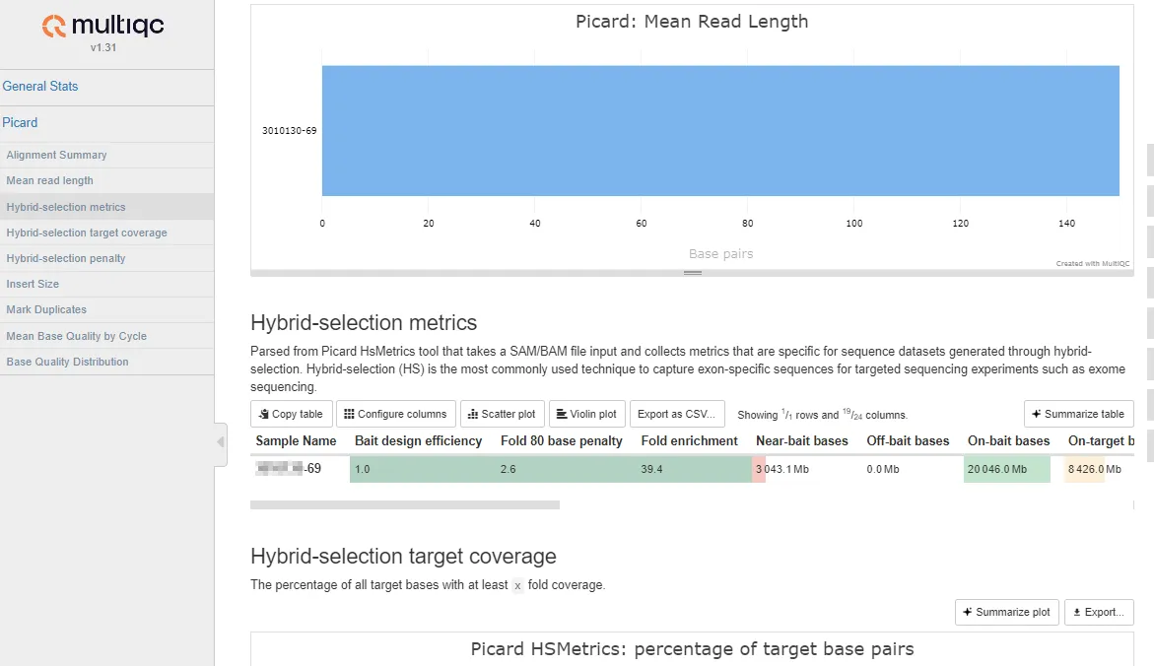The width and height of the screenshot is (1154, 666).
Task: Switch table to Violin plot
Action: coord(586,414)
